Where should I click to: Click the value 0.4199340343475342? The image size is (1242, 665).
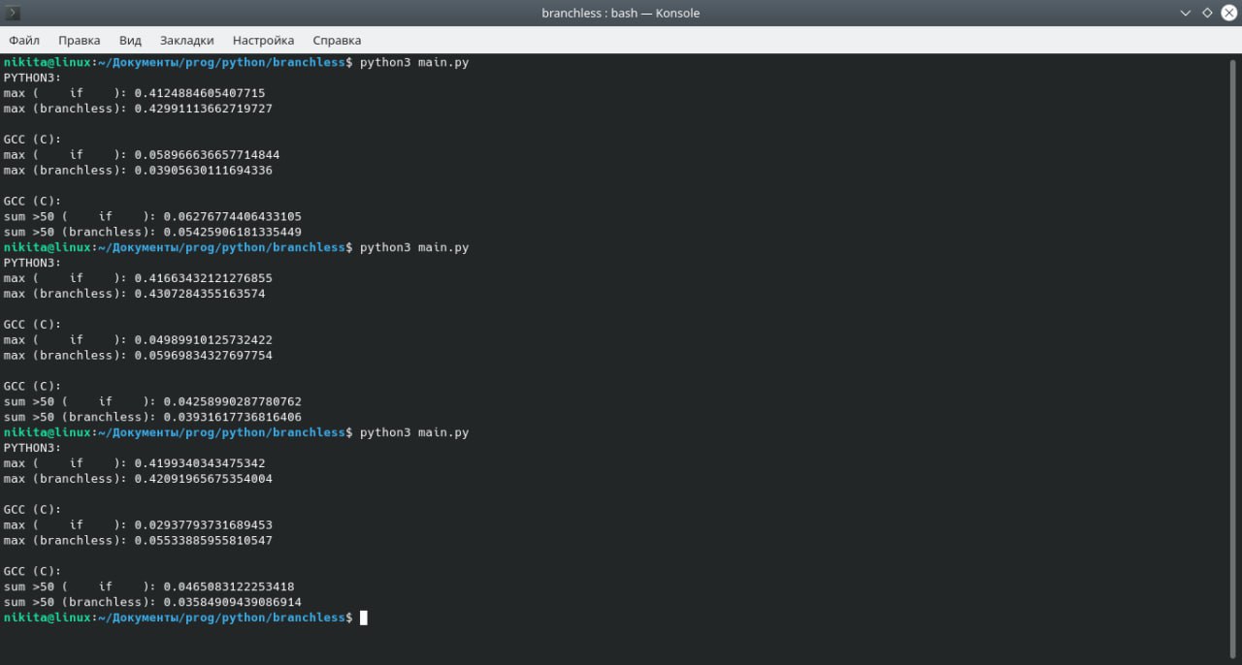pos(200,463)
